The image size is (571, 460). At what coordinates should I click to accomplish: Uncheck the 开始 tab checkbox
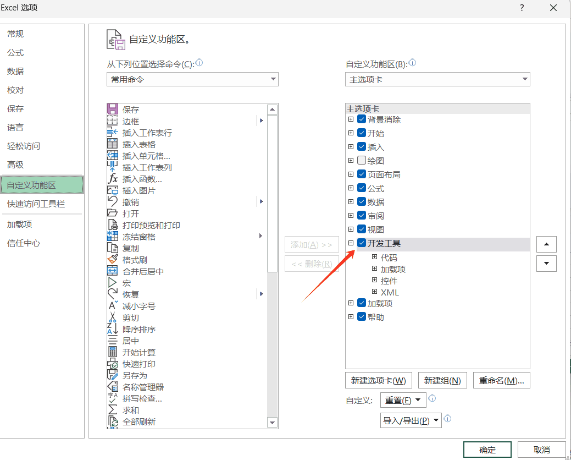362,133
